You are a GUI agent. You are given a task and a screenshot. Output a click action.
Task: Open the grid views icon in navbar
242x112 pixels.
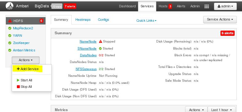pos(207,6)
